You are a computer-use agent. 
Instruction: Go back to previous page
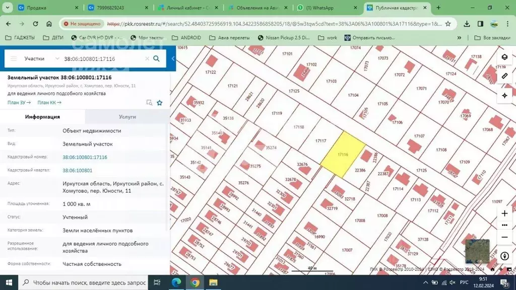[8, 24]
